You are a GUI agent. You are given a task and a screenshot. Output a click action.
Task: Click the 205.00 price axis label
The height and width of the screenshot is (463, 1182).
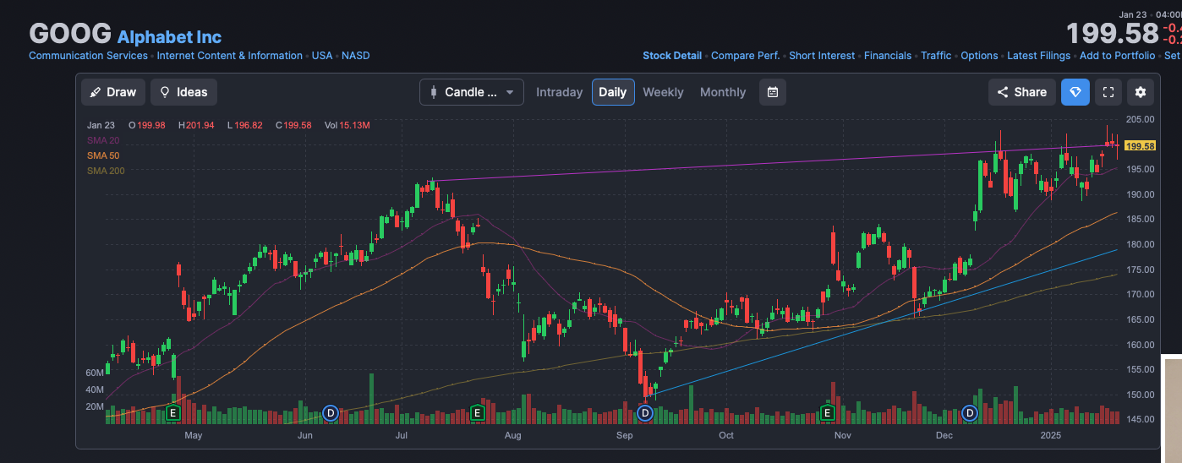click(x=1141, y=119)
